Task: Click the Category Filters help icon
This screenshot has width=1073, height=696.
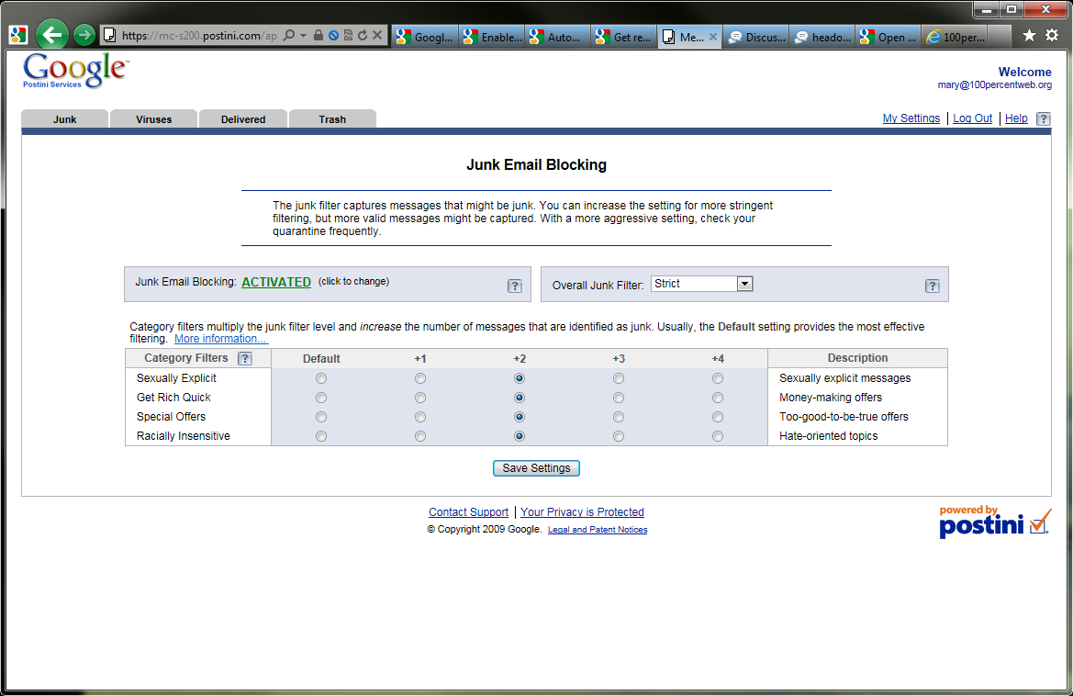Action: coord(245,359)
